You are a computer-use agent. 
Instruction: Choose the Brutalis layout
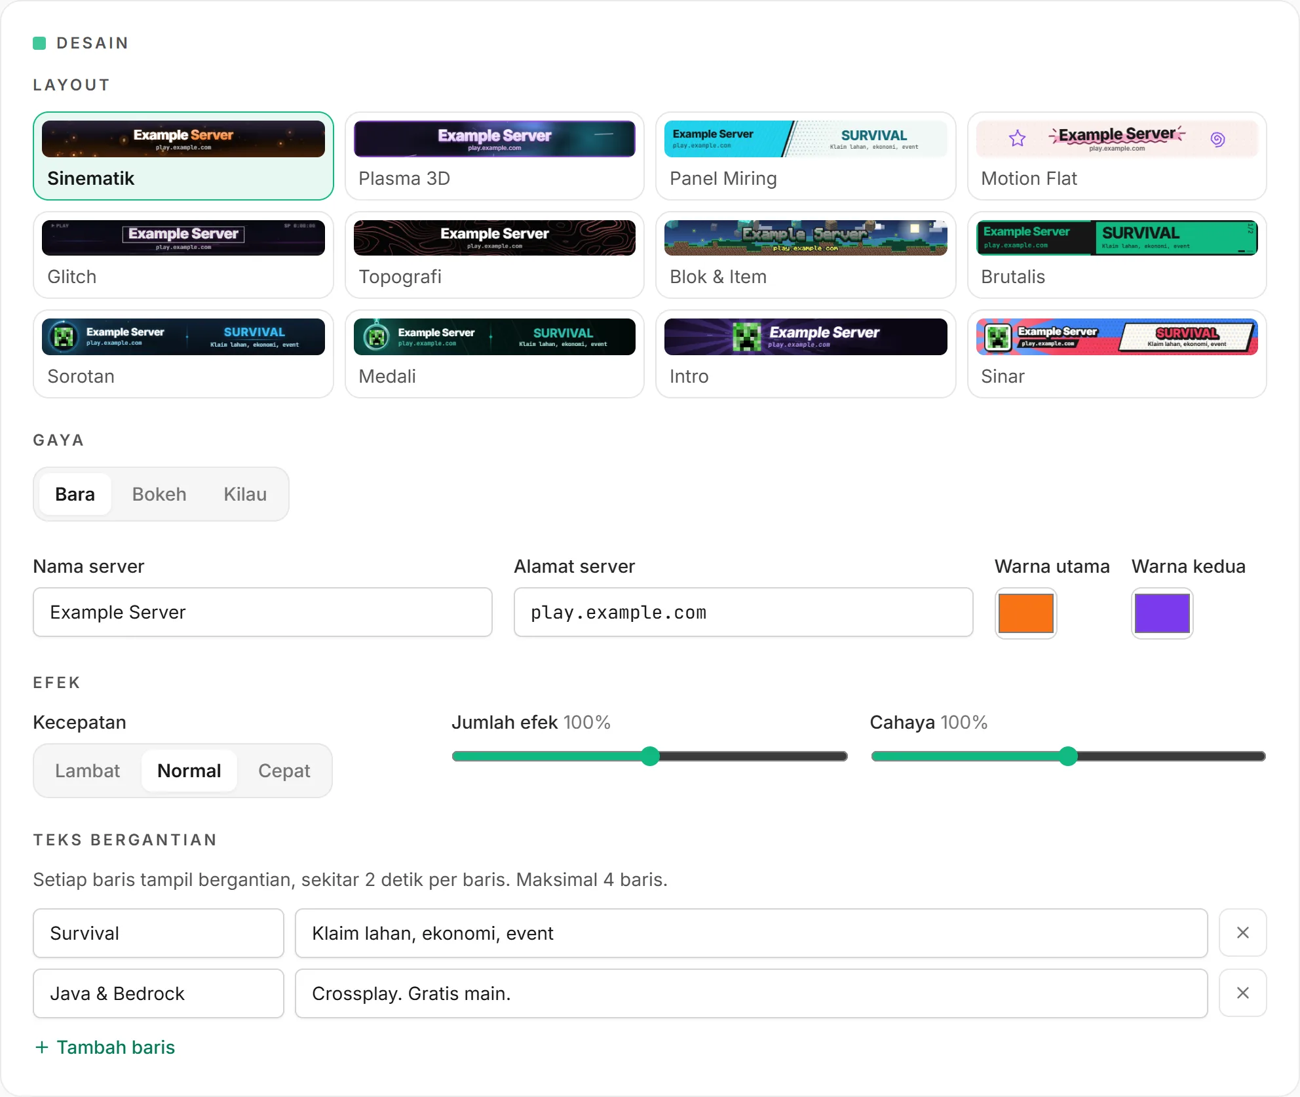coord(1117,255)
